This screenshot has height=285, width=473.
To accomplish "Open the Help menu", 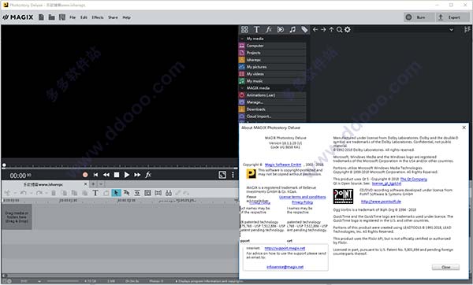I will 126,17.
